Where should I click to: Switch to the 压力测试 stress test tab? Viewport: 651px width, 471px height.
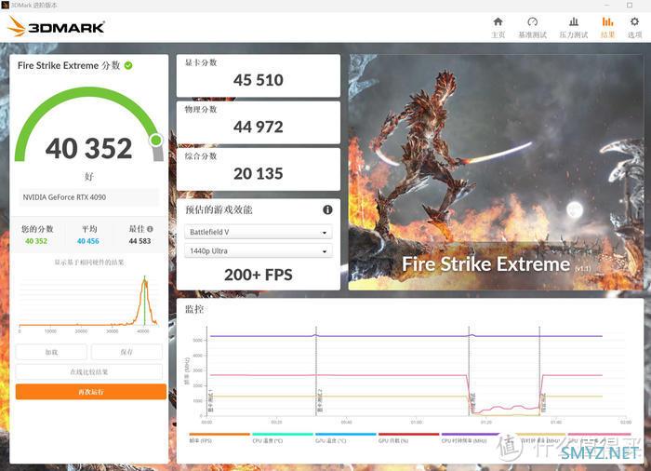point(574,27)
